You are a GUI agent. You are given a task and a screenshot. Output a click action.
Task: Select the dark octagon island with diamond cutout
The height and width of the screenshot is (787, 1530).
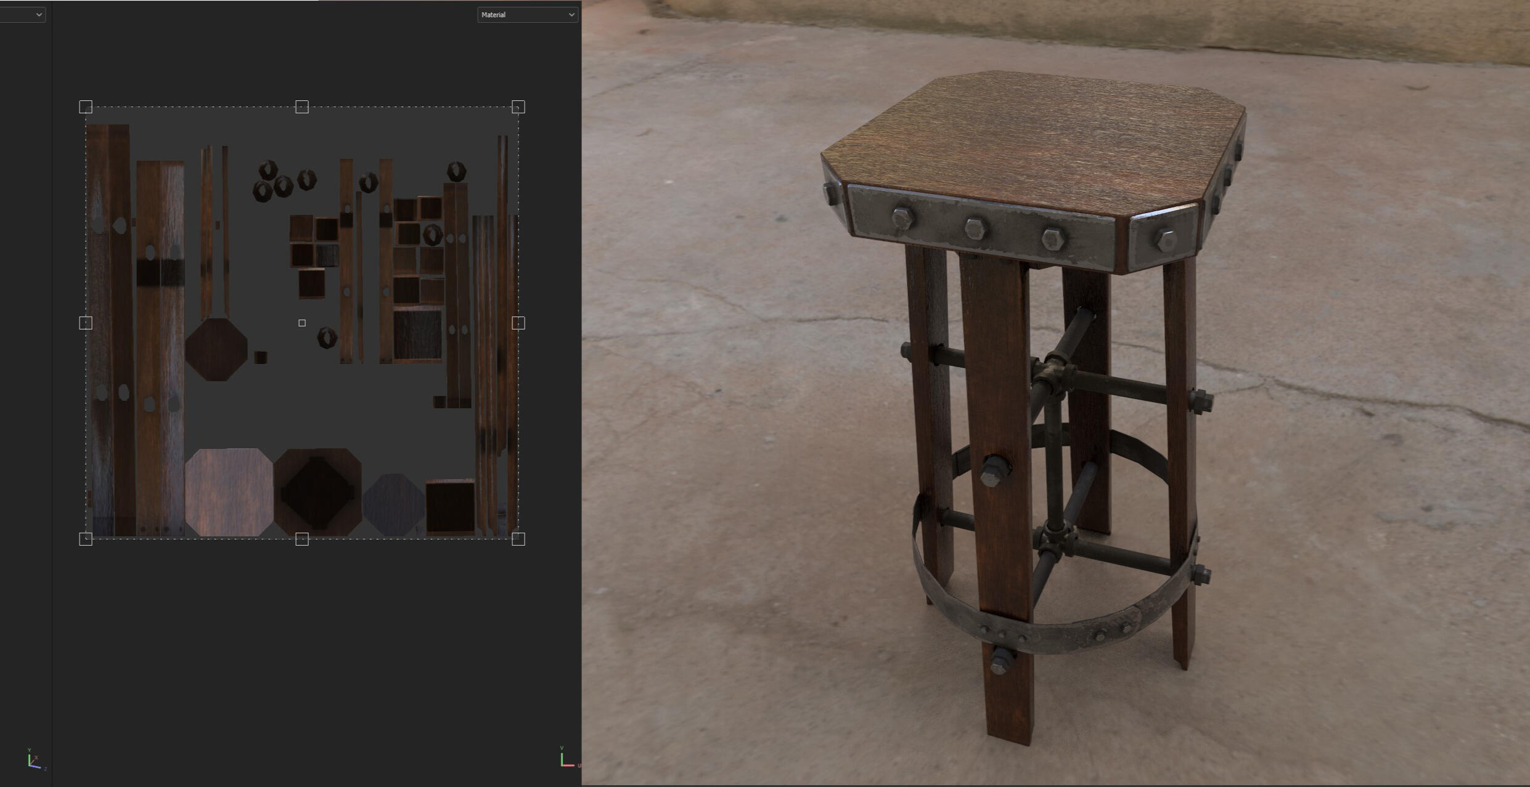click(317, 491)
